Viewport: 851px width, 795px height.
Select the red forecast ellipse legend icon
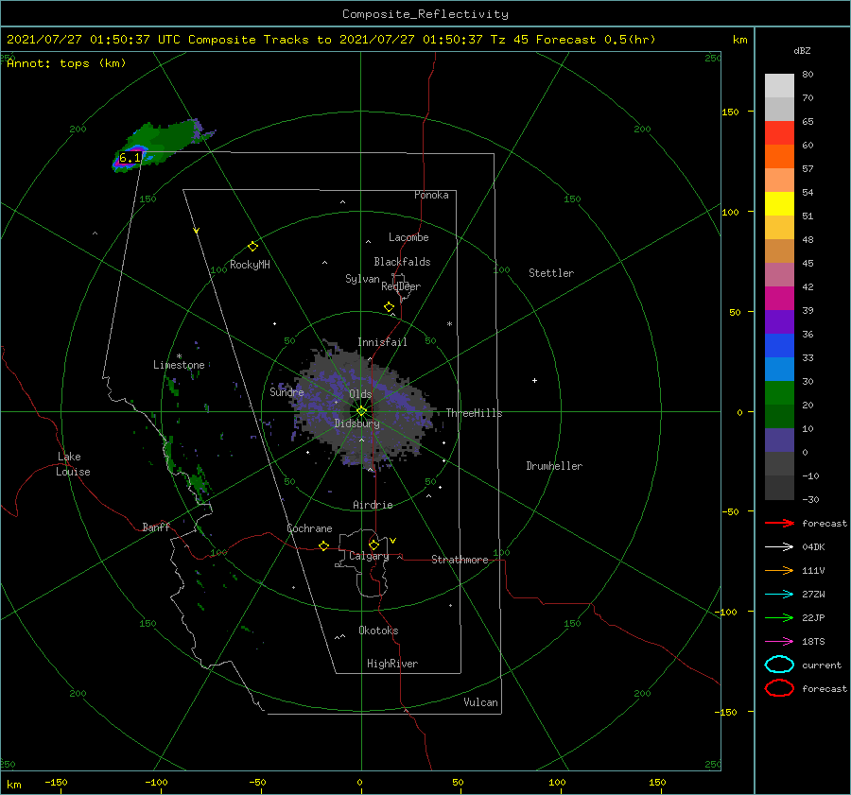tap(779, 688)
